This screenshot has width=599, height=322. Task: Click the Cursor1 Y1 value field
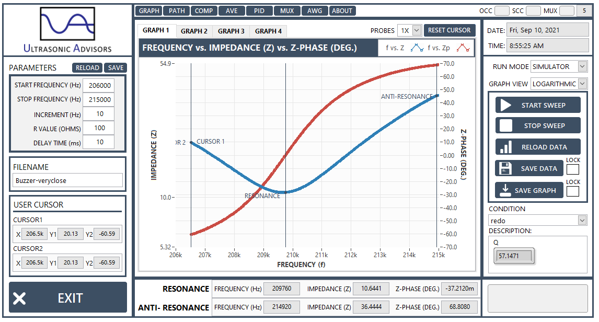[71, 234]
